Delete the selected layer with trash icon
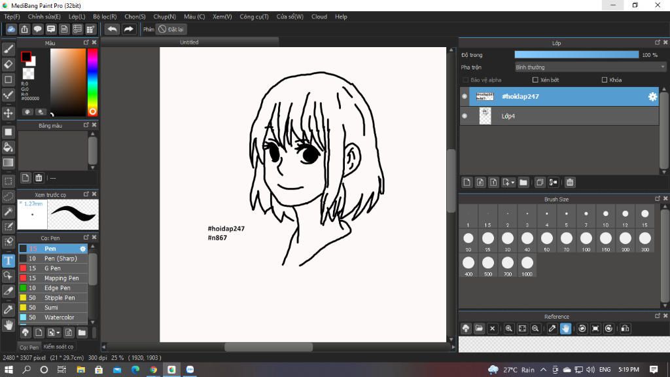The width and height of the screenshot is (670, 377). click(x=570, y=183)
